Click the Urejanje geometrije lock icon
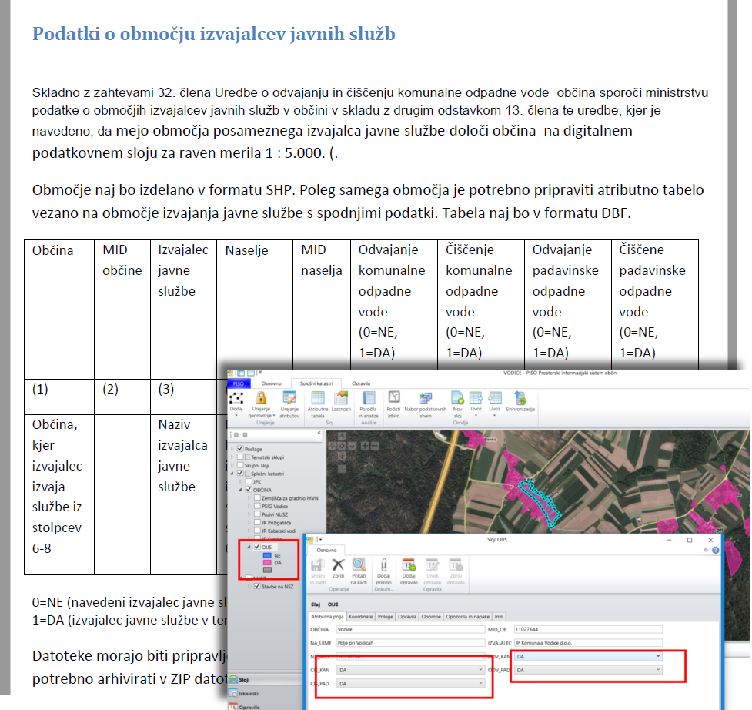752x710 pixels. coord(261,398)
